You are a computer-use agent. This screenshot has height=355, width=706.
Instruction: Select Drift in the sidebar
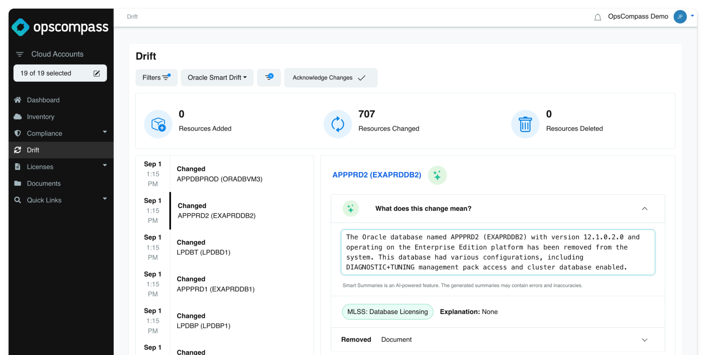click(61, 150)
